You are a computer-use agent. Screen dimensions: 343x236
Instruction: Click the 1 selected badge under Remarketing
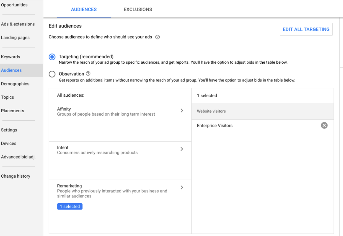coord(70,207)
